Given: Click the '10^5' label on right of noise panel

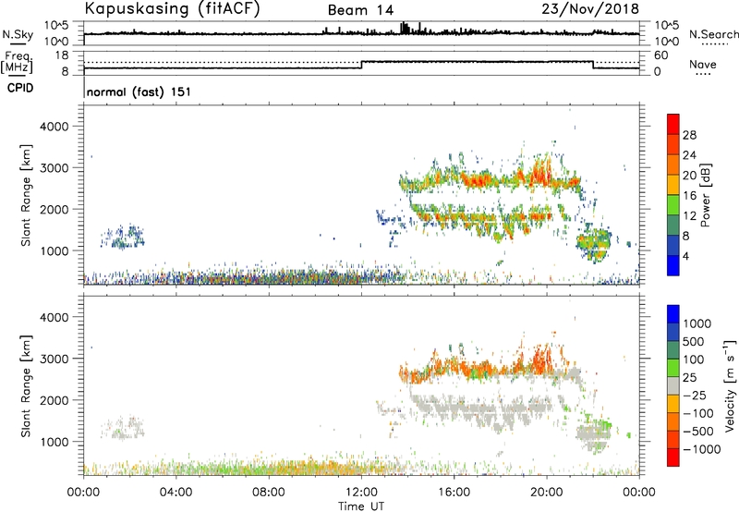Looking at the screenshot, I should [x=667, y=26].
